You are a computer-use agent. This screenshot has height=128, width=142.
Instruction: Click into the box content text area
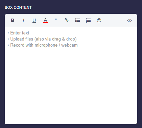(71, 76)
